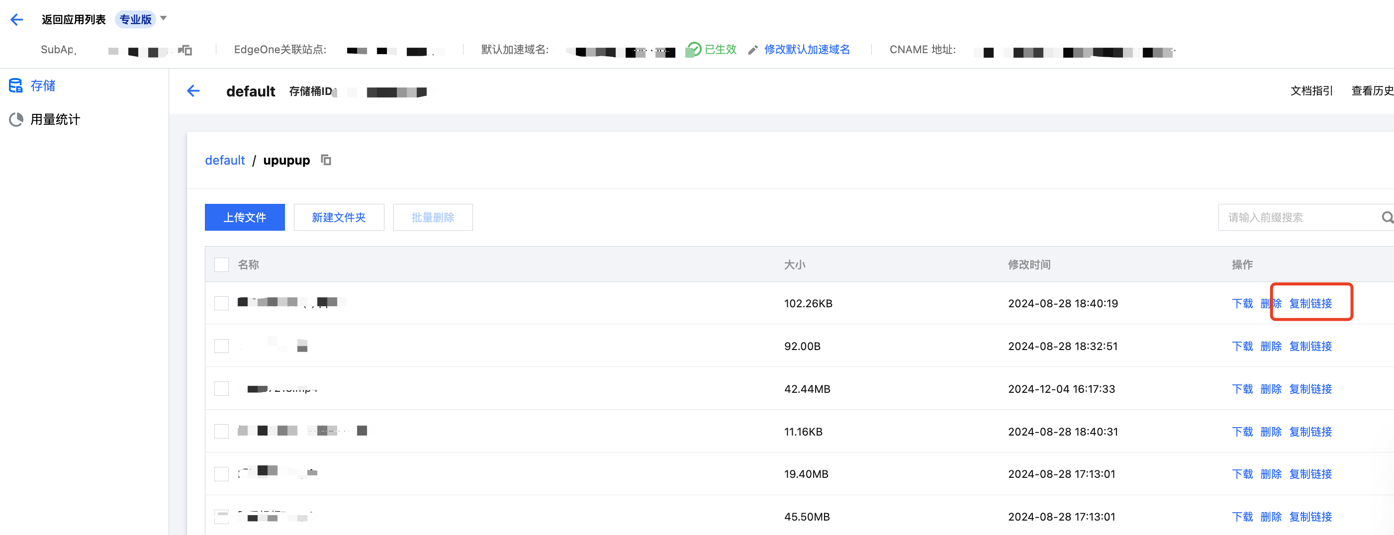The image size is (1394, 535).
Task: Copy the upupup folder path icon
Action: coord(326,160)
